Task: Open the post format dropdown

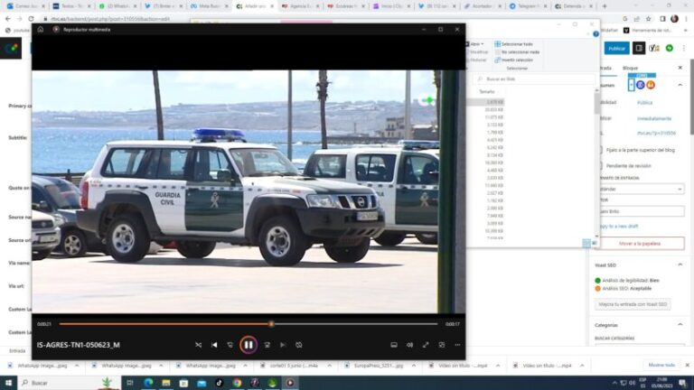Action: (642, 190)
